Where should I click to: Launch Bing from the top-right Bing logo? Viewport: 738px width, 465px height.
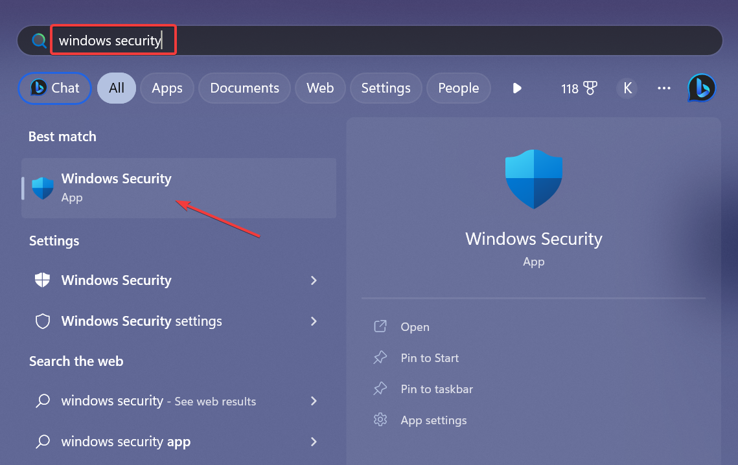[701, 88]
